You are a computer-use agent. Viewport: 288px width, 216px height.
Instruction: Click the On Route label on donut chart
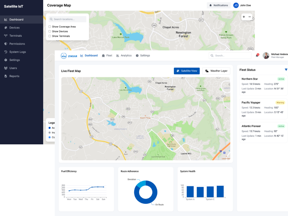point(159,204)
